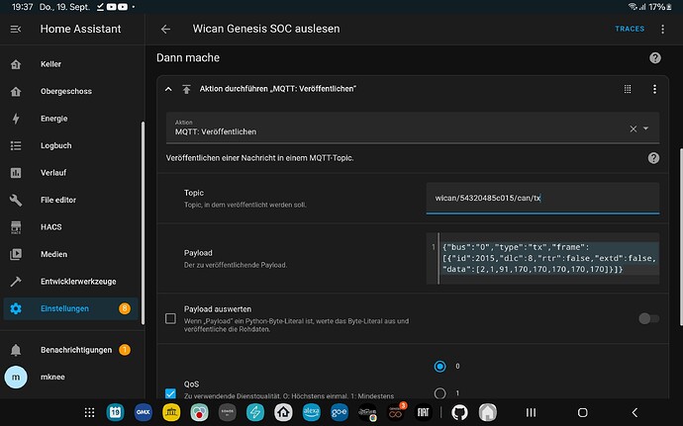Click the main content vertical scrollbar
Viewport: 683px width, 426px height.
(681, 237)
